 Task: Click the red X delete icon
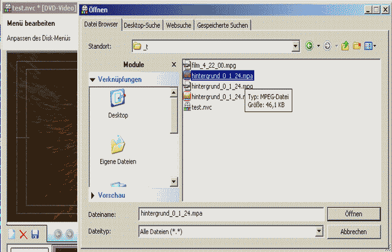coord(23,234)
